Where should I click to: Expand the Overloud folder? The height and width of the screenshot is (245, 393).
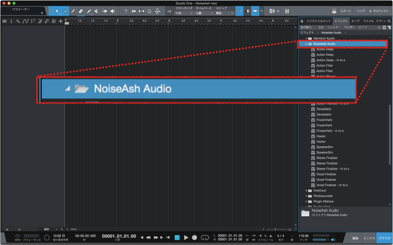[x=306, y=191]
